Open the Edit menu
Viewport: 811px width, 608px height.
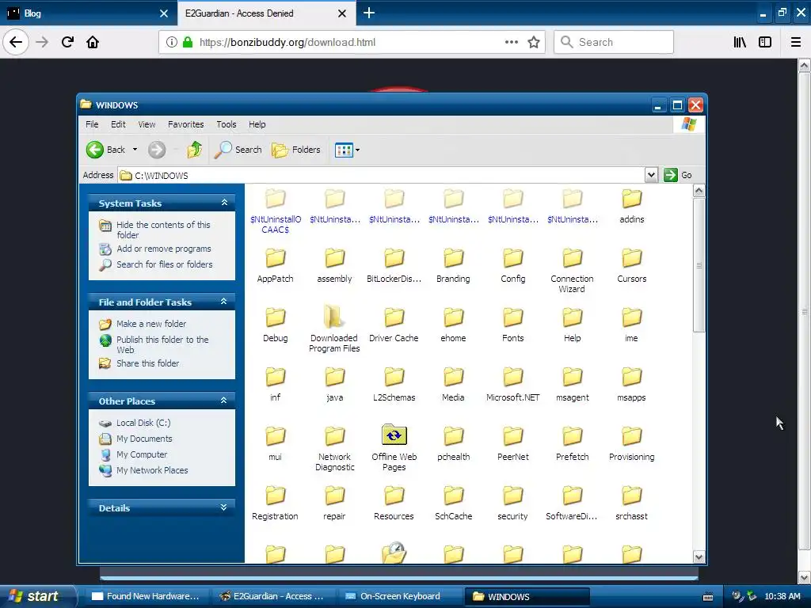point(118,124)
